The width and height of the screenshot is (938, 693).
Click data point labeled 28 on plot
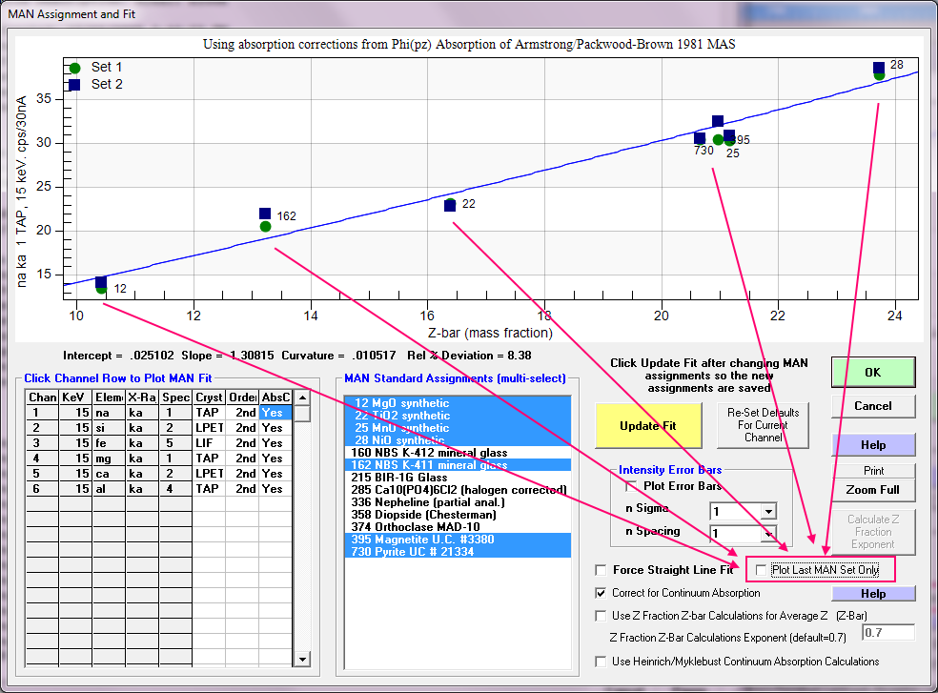(879, 68)
